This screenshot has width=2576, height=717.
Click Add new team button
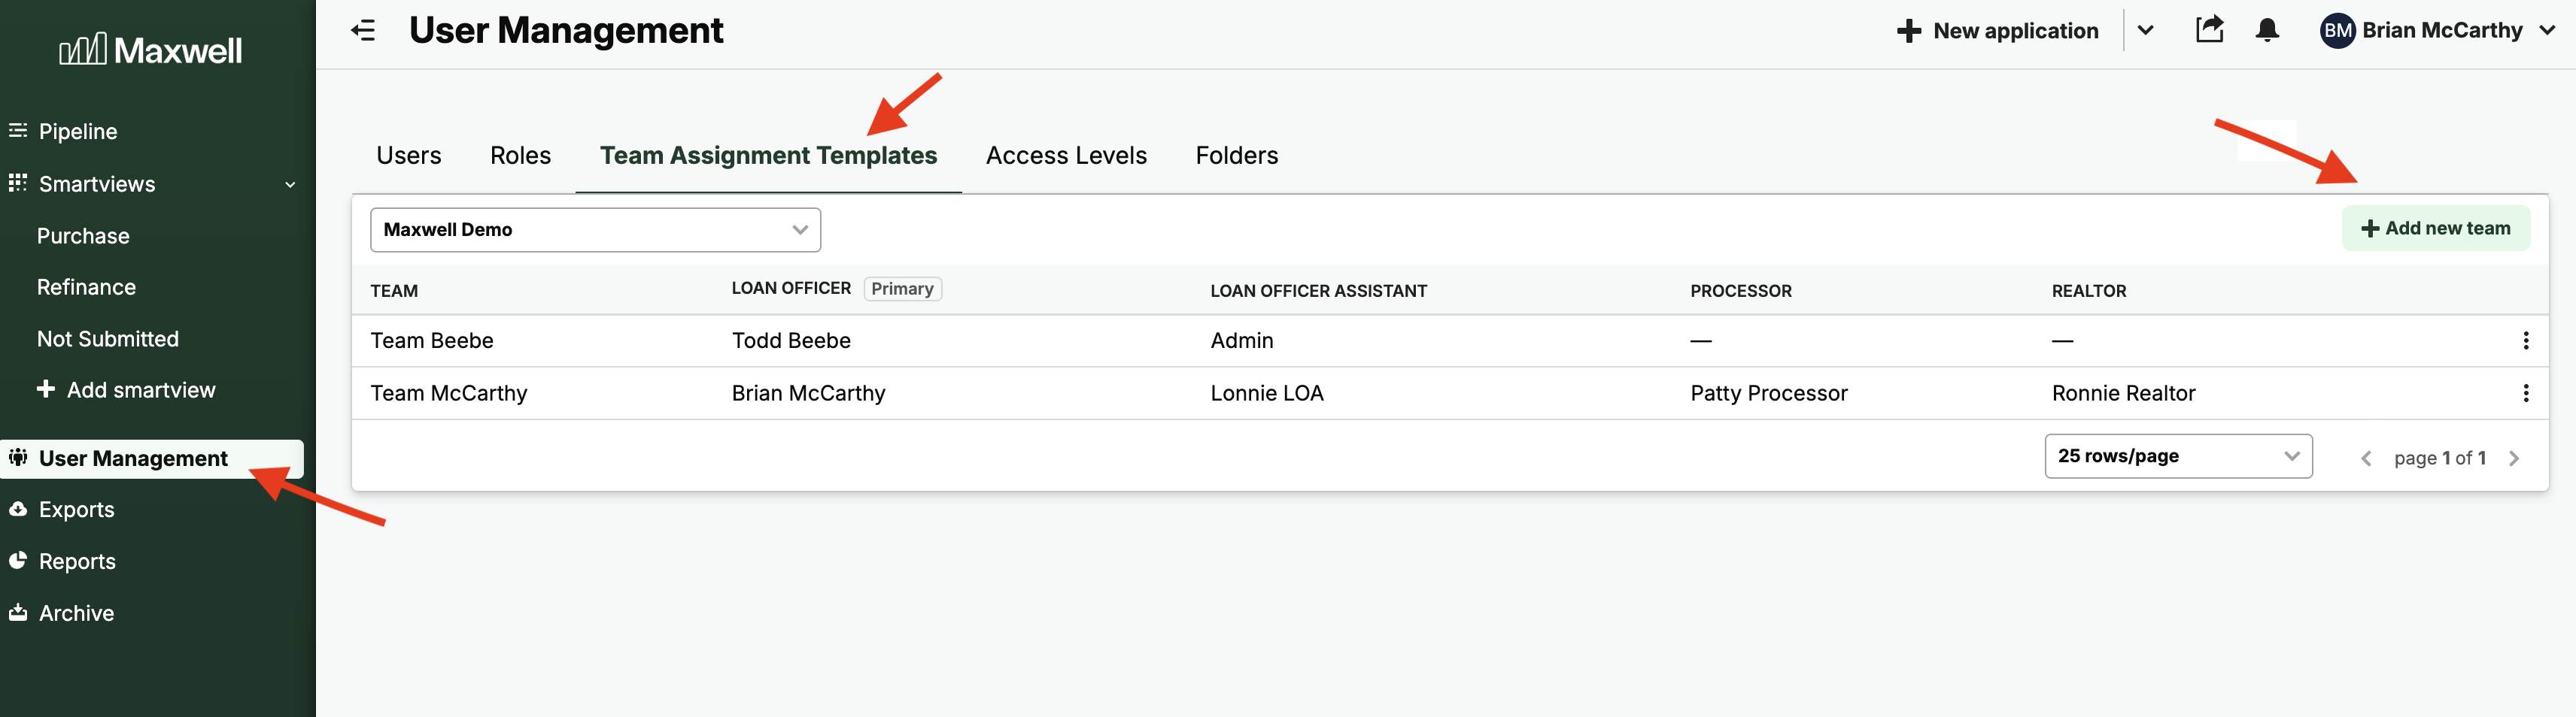2435,228
